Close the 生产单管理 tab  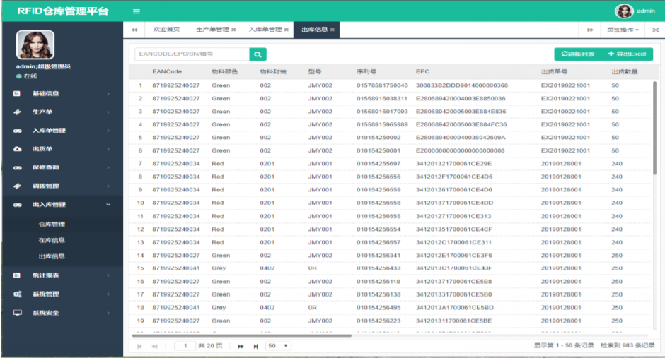pos(234,30)
